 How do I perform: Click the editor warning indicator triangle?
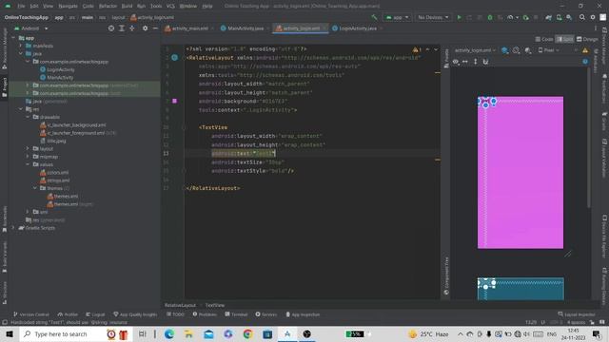pyautogui.click(x=415, y=49)
